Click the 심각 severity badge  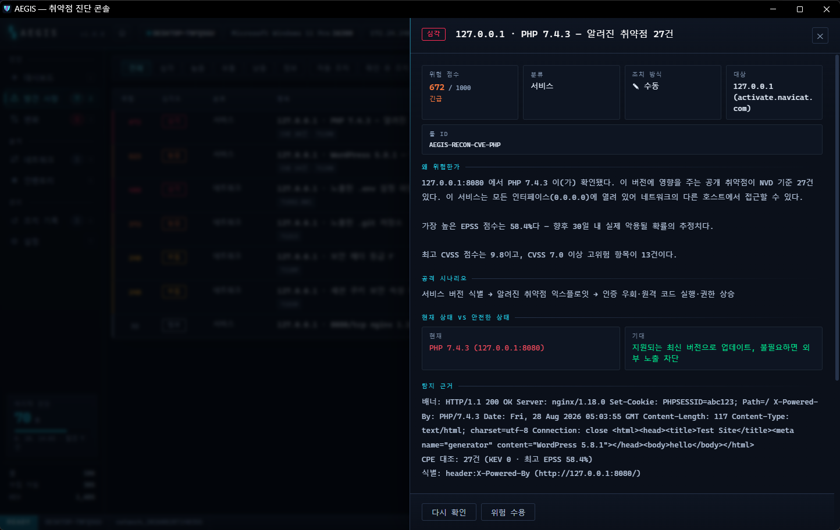click(433, 34)
